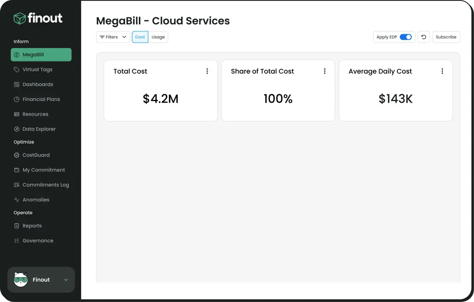Viewport: 474px width, 302px height.
Task: Click the 100% share value
Action: (278, 99)
